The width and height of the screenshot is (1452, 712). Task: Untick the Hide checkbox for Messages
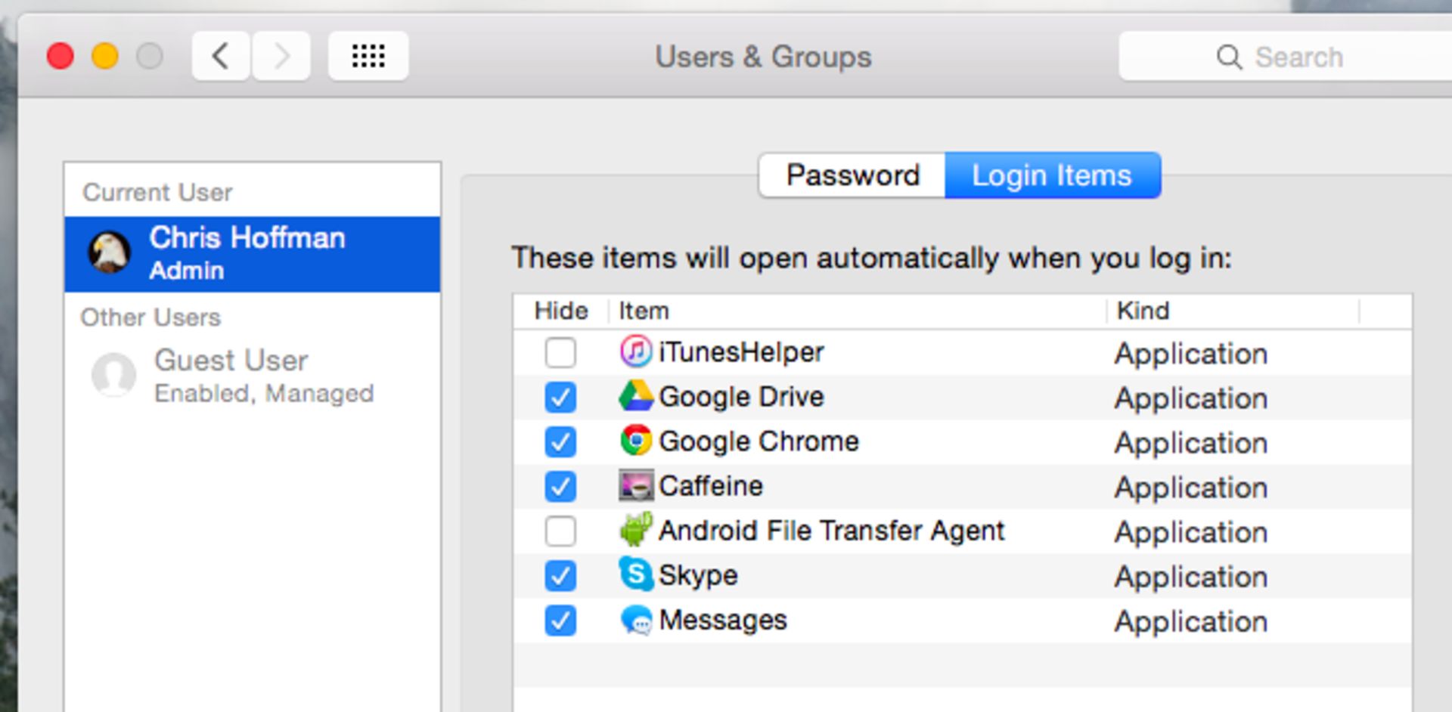[x=560, y=620]
